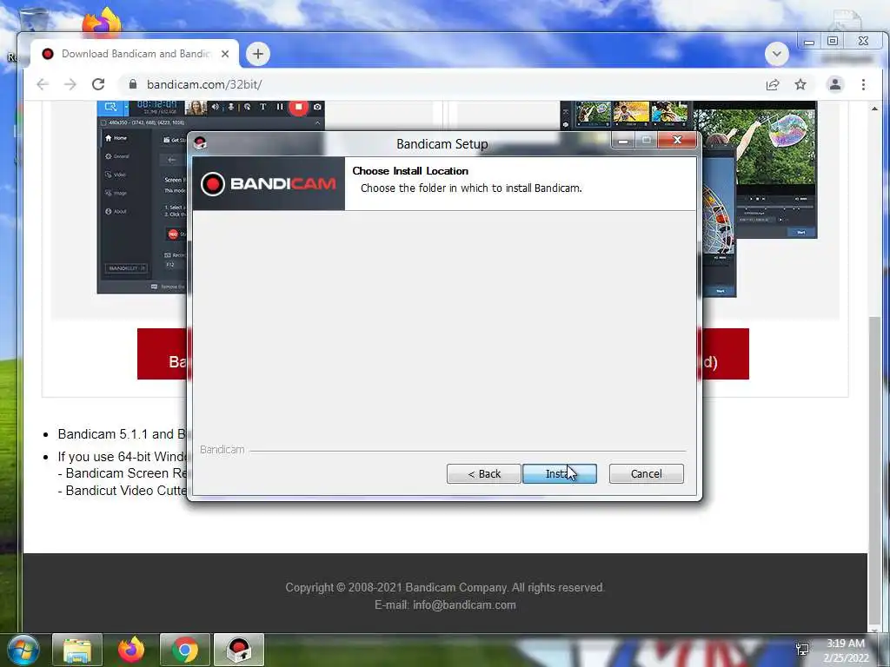Open the network icon in system tray
Viewport: 890px width, 667px height.
[x=802, y=650]
